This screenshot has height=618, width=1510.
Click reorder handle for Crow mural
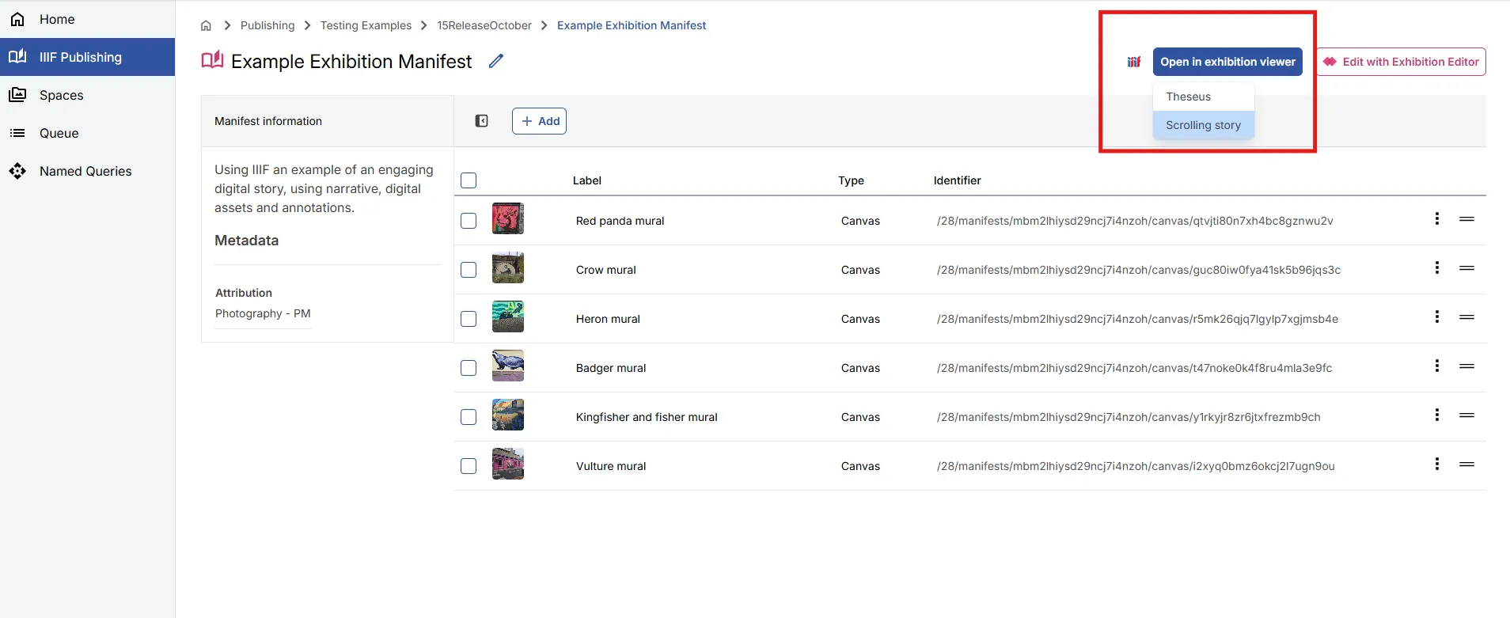[1466, 268]
